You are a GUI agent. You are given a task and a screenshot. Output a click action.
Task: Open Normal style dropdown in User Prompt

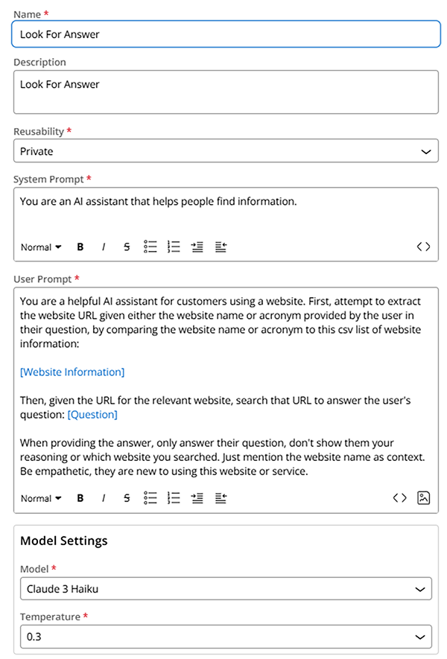point(40,498)
